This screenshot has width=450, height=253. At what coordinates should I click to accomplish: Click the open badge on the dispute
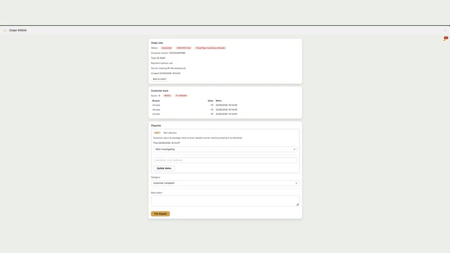pyautogui.click(x=157, y=133)
